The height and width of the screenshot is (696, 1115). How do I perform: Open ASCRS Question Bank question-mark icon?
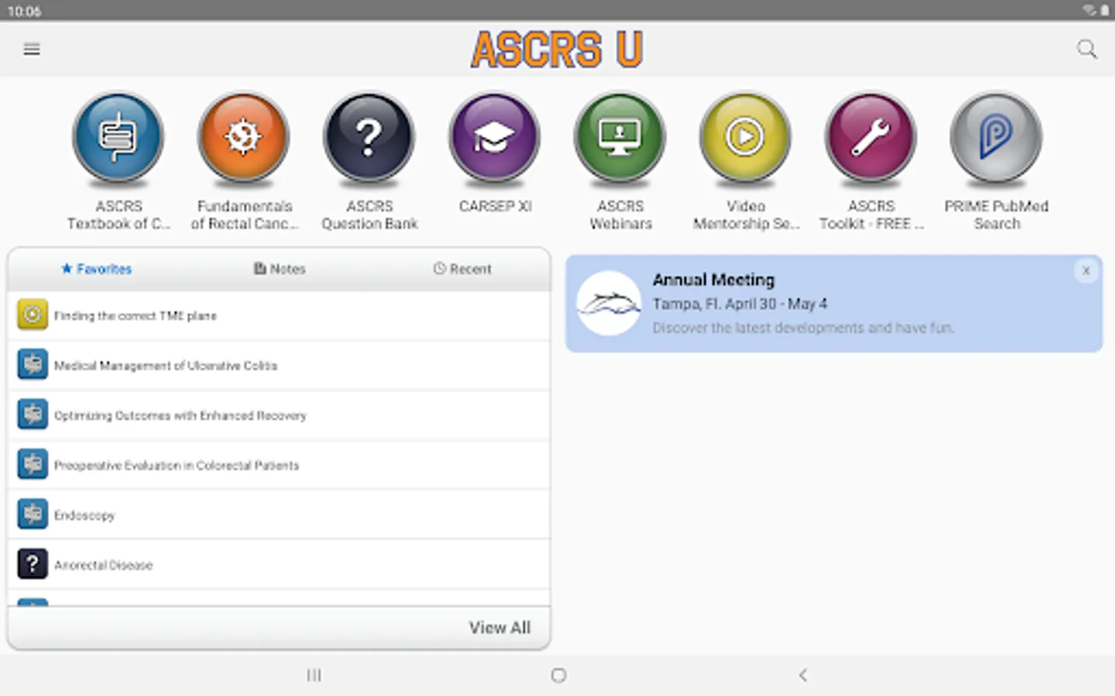369,138
